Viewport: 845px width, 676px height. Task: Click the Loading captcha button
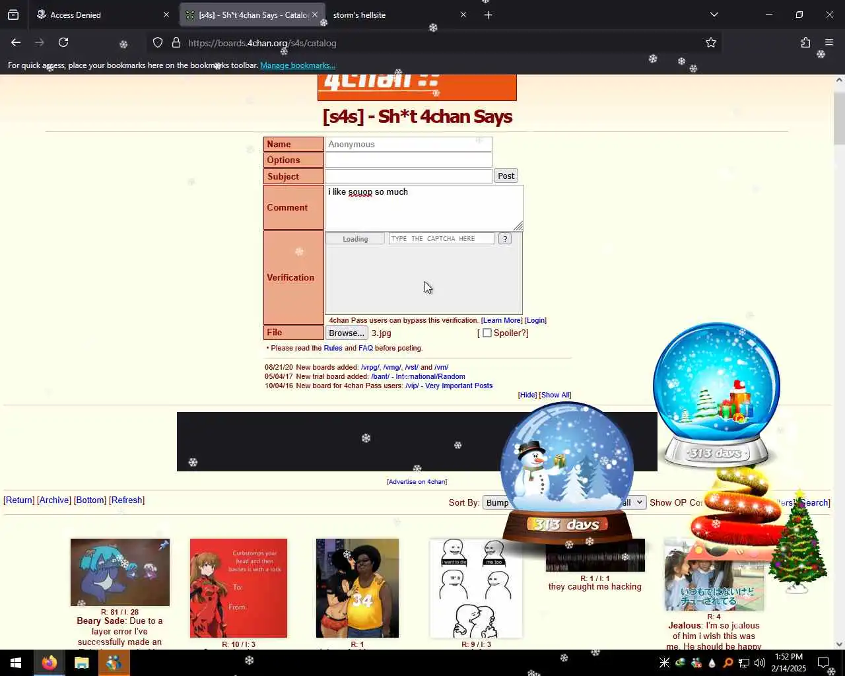click(x=355, y=239)
